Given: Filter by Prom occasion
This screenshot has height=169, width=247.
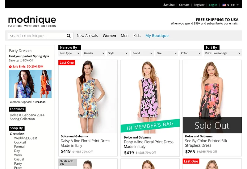Looking at the screenshot, I should 18,167.
